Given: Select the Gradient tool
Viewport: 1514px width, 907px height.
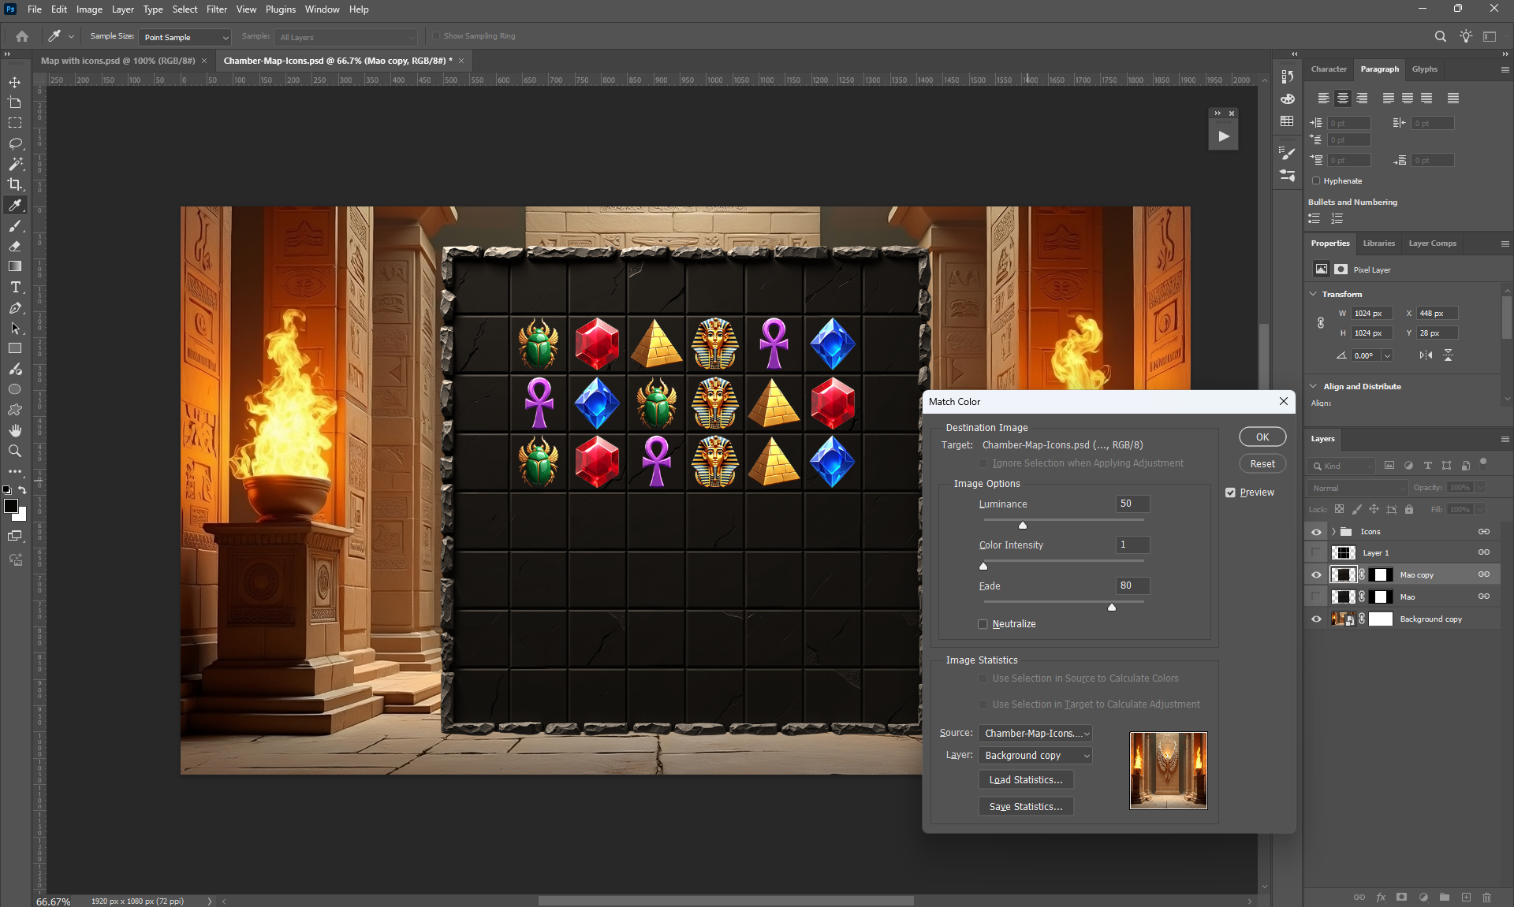Looking at the screenshot, I should point(15,266).
